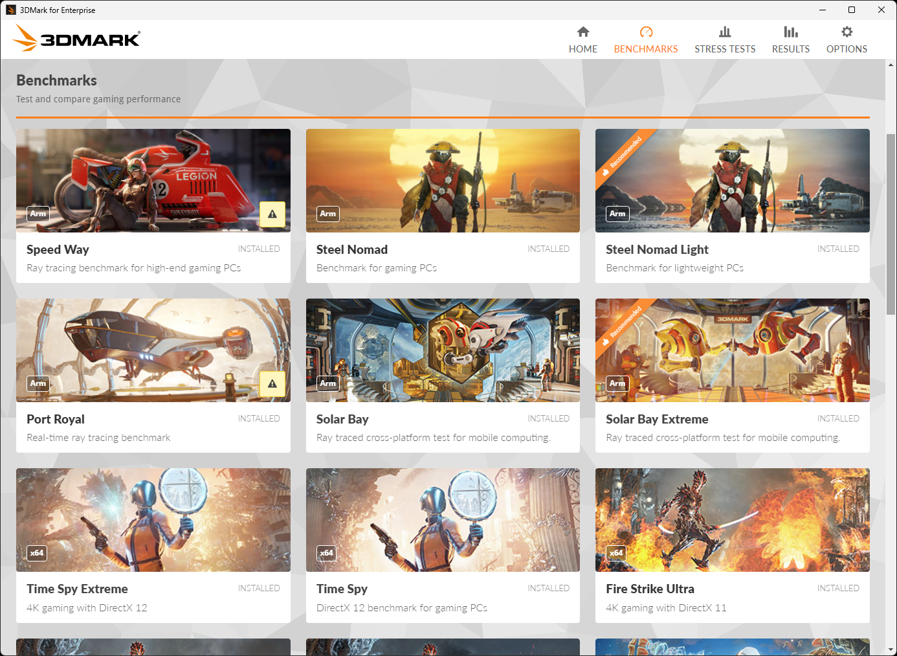Click Arm badge on Port Royal card
Viewport: 897px width, 656px height.
[x=38, y=383]
